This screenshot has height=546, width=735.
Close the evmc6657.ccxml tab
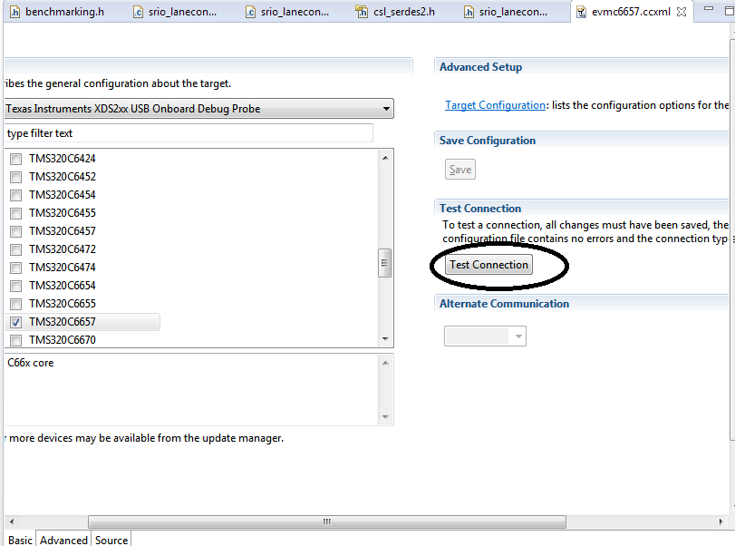(682, 12)
